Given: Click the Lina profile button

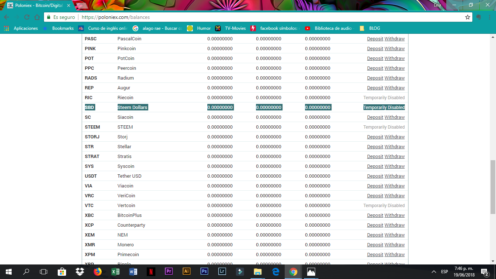Looking at the screenshot, I should coord(437,5).
